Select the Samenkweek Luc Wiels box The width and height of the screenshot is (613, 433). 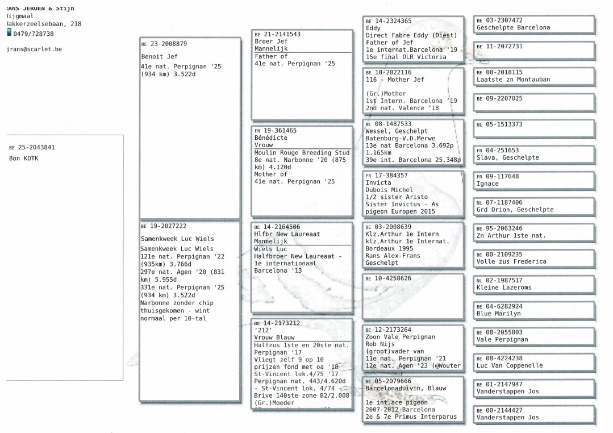coord(189,310)
